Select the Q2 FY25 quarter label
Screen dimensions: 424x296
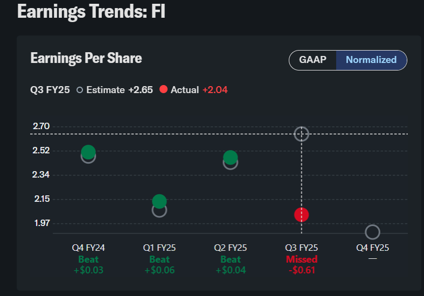click(231, 248)
